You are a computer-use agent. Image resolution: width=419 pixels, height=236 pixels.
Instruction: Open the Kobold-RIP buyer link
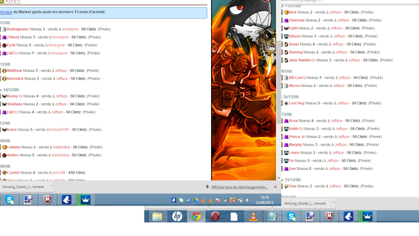tap(59, 130)
